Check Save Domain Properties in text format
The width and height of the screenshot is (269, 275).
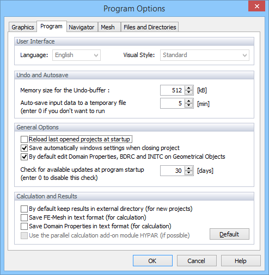pos(24,226)
